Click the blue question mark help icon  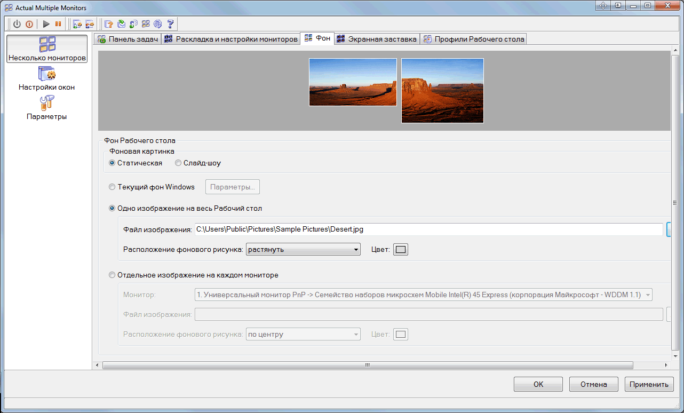click(170, 24)
